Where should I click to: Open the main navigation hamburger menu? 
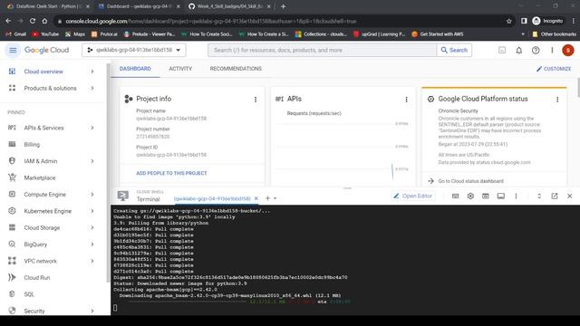pyautogui.click(x=13, y=50)
